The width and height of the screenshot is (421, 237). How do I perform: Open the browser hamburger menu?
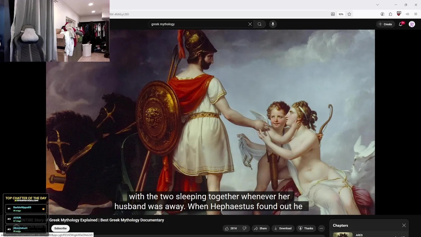pos(416,14)
